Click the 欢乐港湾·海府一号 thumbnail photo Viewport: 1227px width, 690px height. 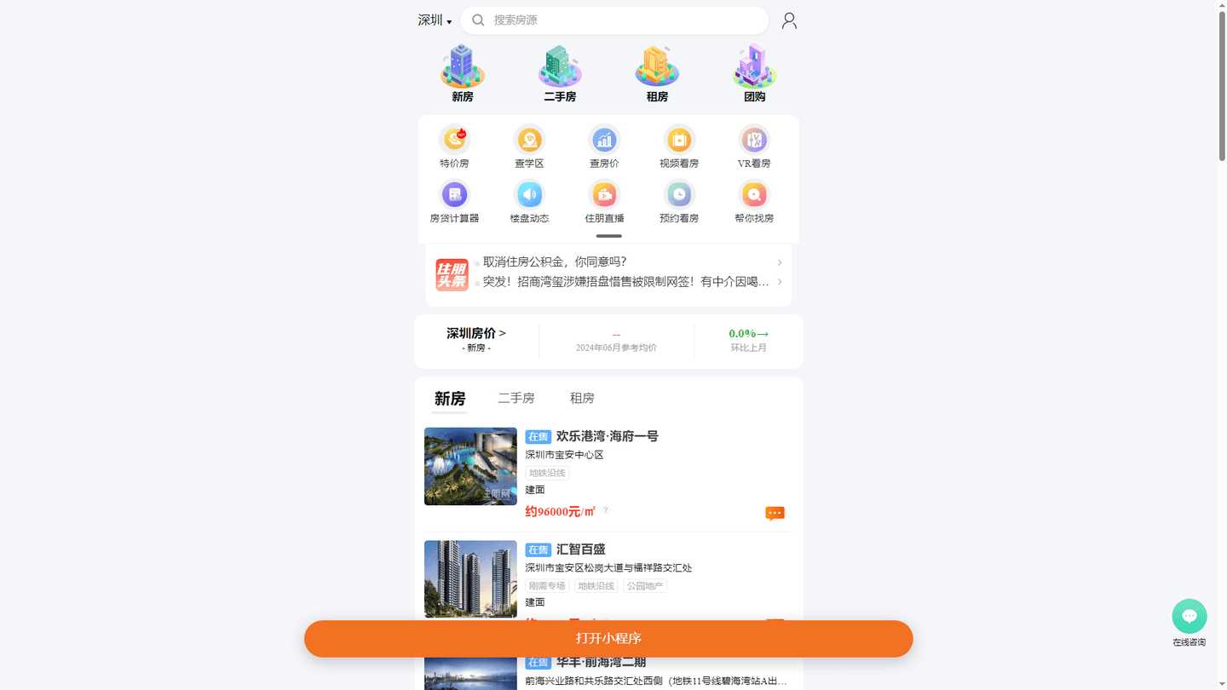click(x=470, y=466)
